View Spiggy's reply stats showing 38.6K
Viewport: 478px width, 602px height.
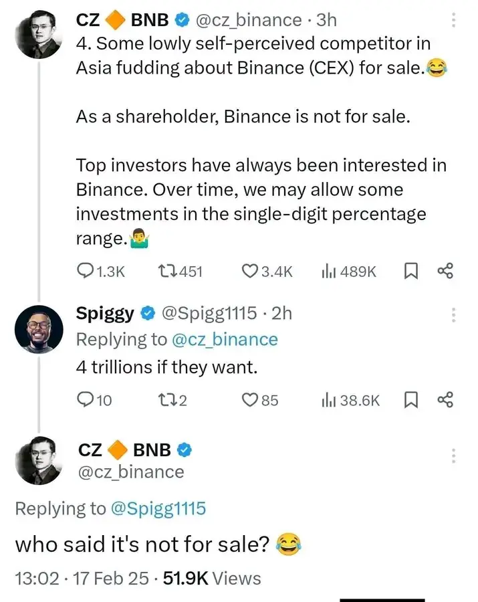coord(329,400)
